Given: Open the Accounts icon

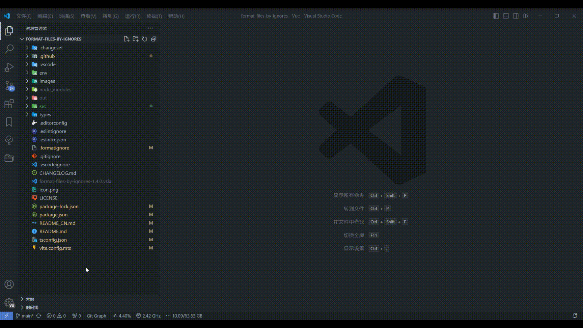Looking at the screenshot, I should coord(9,284).
